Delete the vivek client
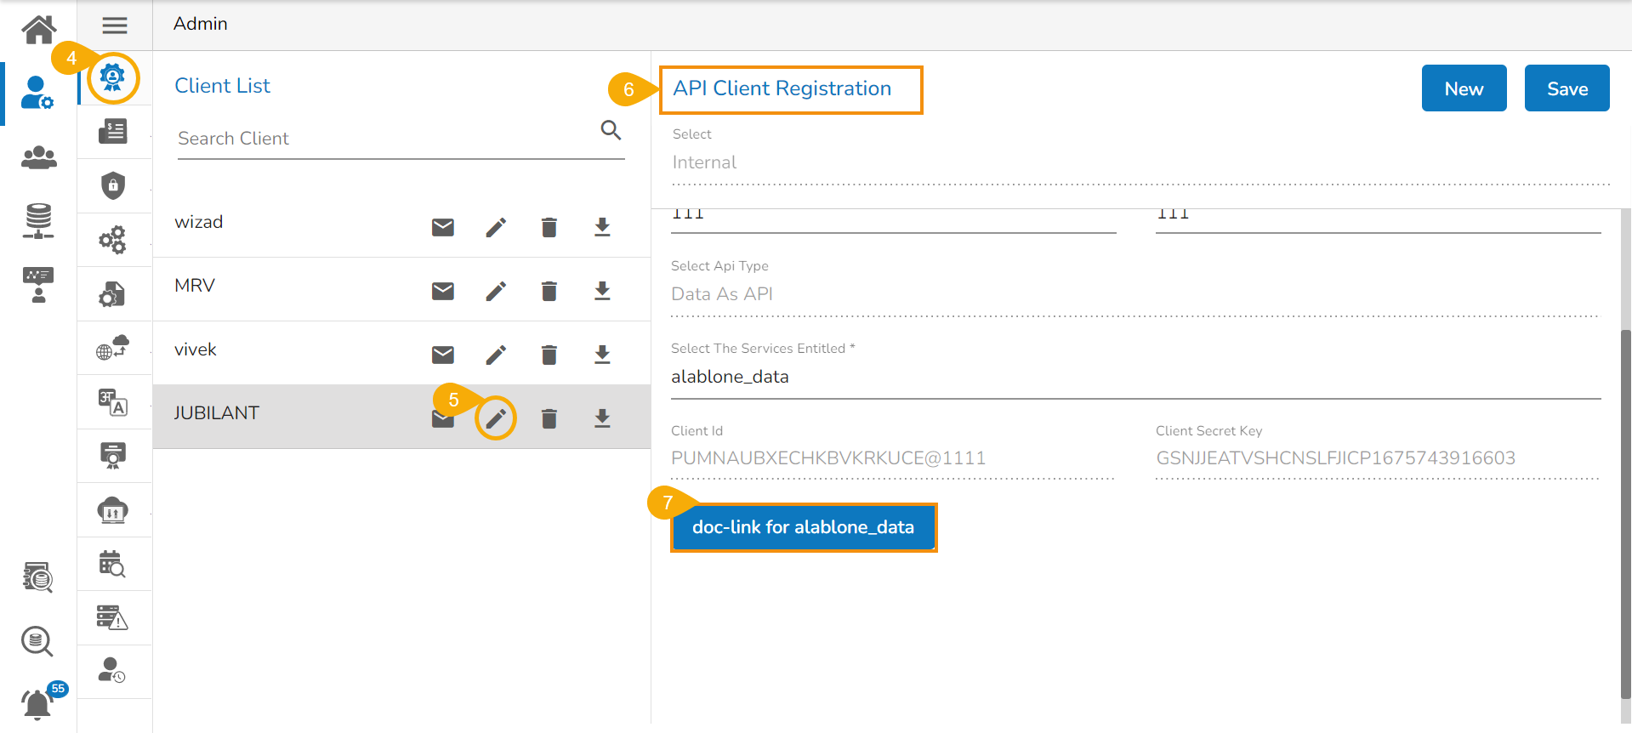1632x733 pixels. (x=549, y=355)
